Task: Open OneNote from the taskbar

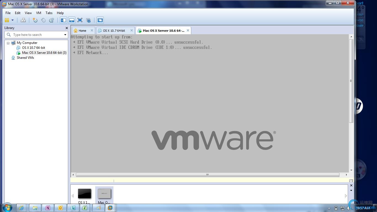Action: 47,208
